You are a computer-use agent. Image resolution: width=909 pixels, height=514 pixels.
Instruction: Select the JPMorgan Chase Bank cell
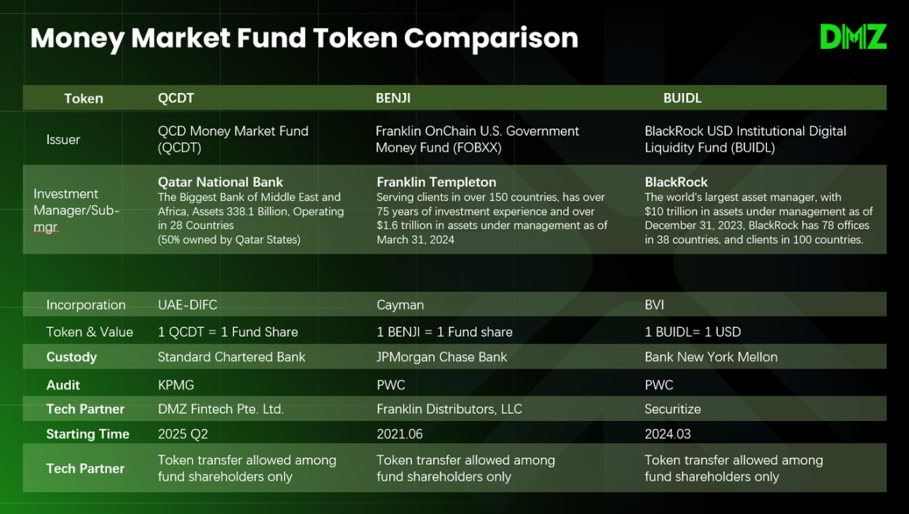442,357
